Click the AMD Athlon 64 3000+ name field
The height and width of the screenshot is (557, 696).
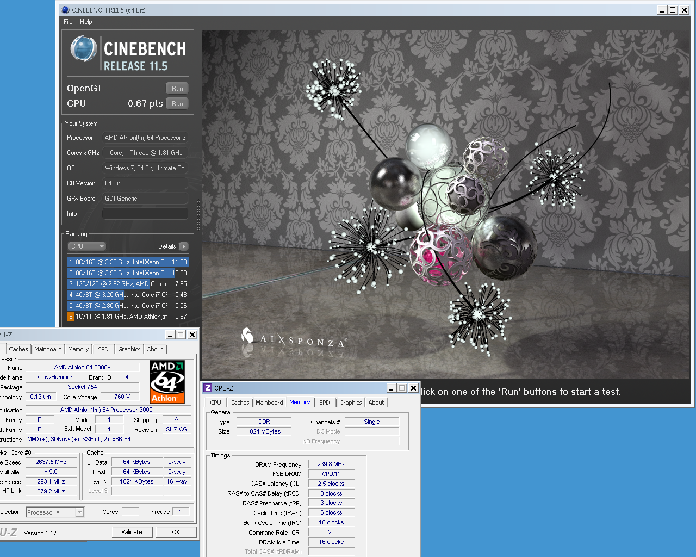click(x=82, y=367)
